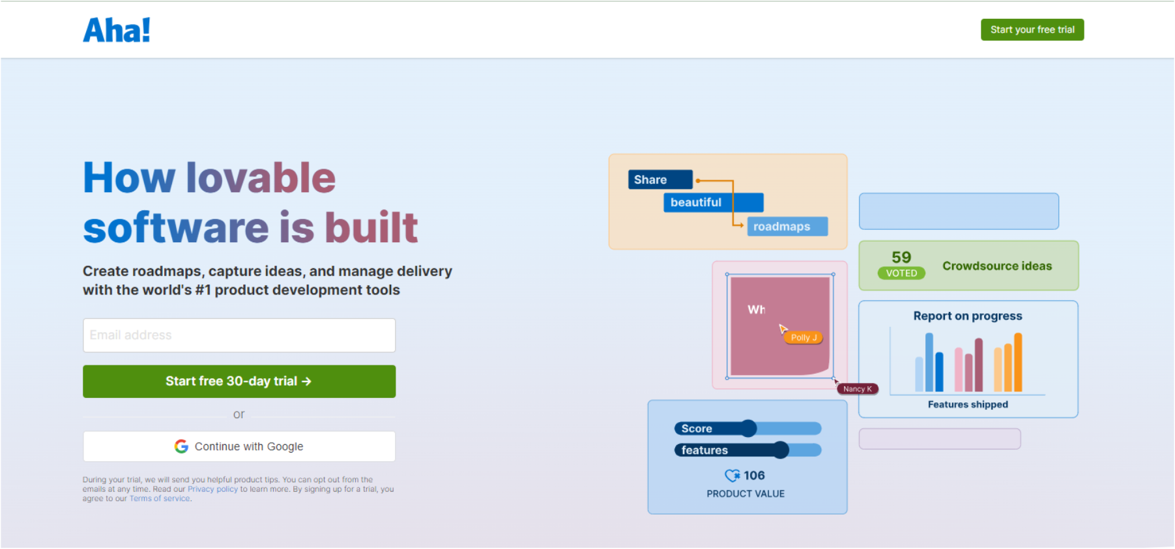Screen dimensions: 1175x549
Task: Click the heart icon beside 106
Action: coord(733,475)
